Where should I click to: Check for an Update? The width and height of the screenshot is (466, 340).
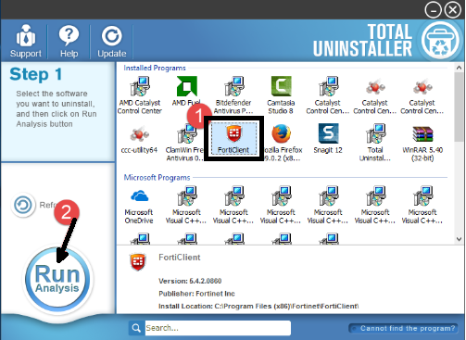112,41
